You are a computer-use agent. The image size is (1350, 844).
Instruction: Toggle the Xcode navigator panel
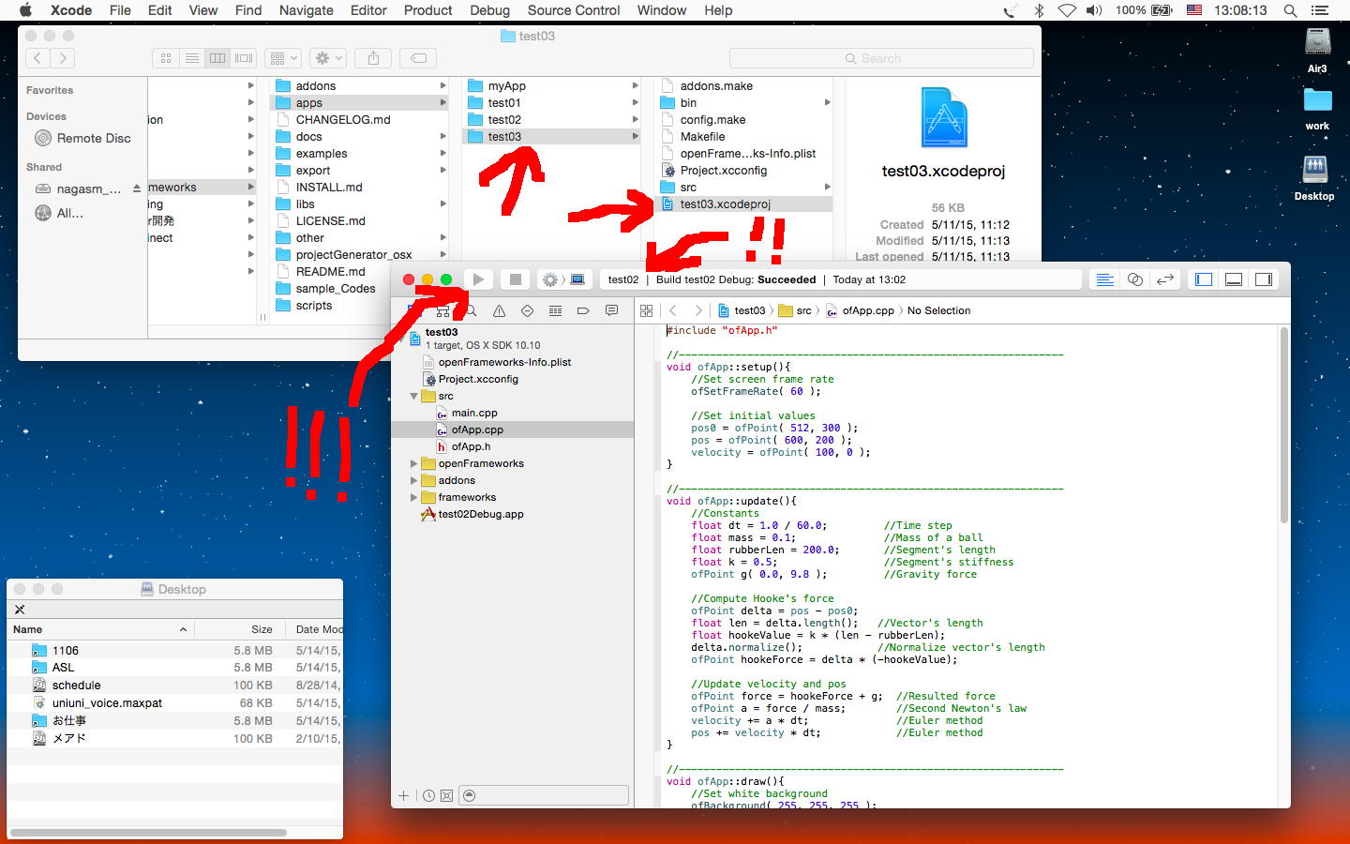(x=1204, y=279)
